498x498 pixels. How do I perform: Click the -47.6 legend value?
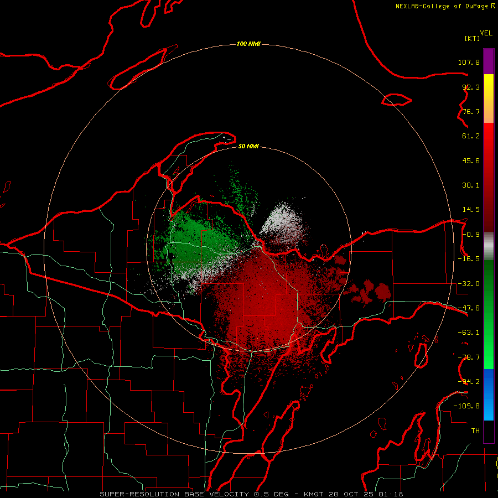[x=469, y=308]
